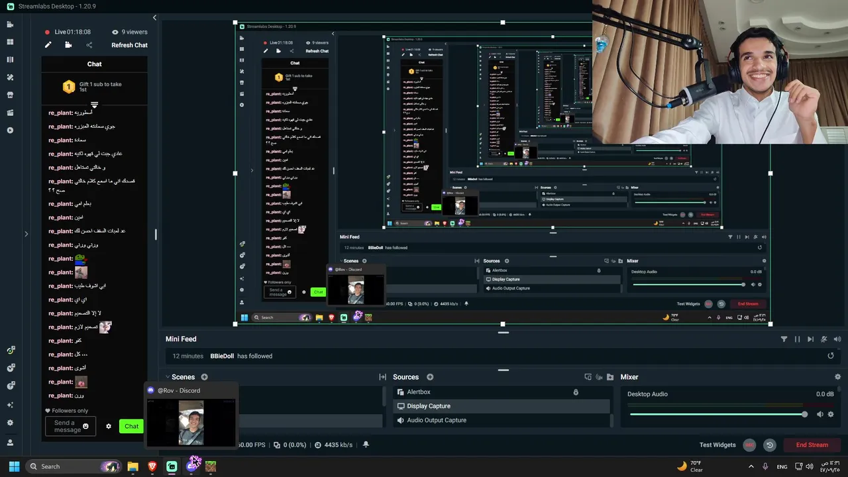Toggle the replay buffer button
The height and width of the screenshot is (477, 848).
pos(769,445)
